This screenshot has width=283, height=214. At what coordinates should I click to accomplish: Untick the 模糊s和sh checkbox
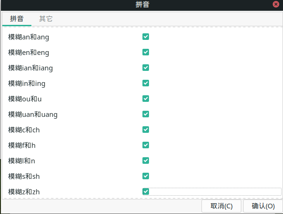146,176
